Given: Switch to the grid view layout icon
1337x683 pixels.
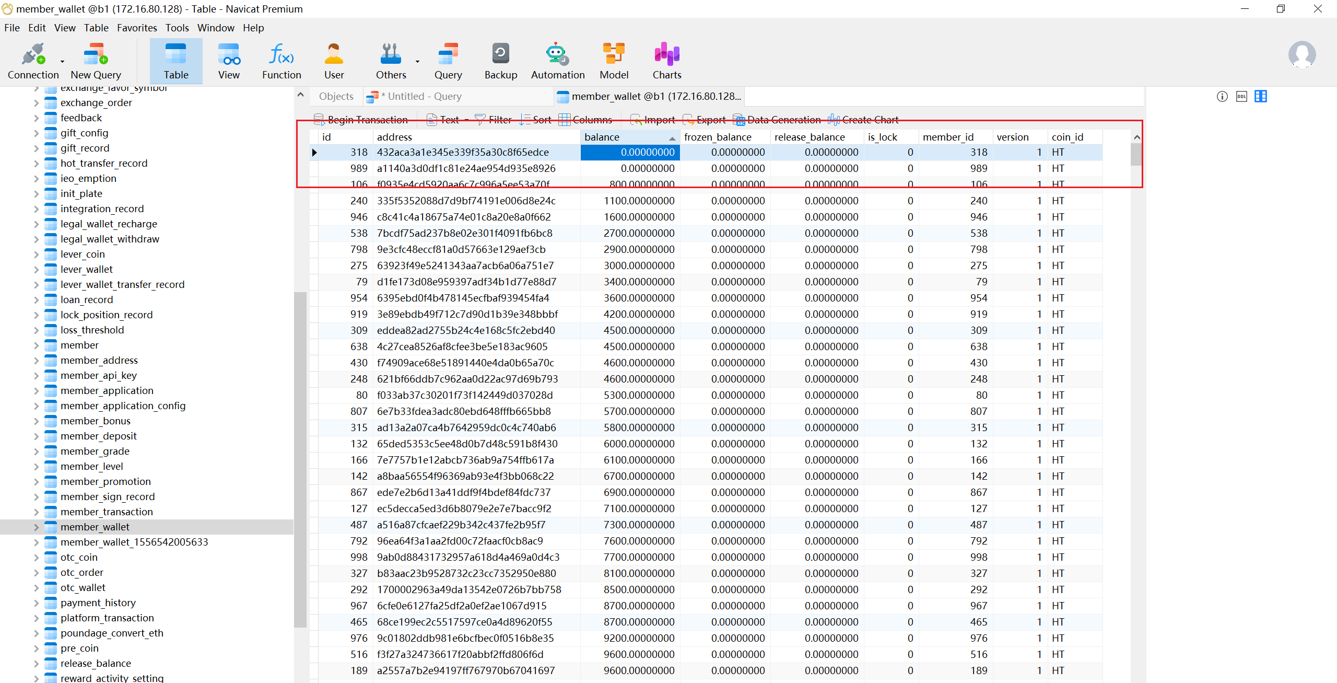Looking at the screenshot, I should (1261, 96).
